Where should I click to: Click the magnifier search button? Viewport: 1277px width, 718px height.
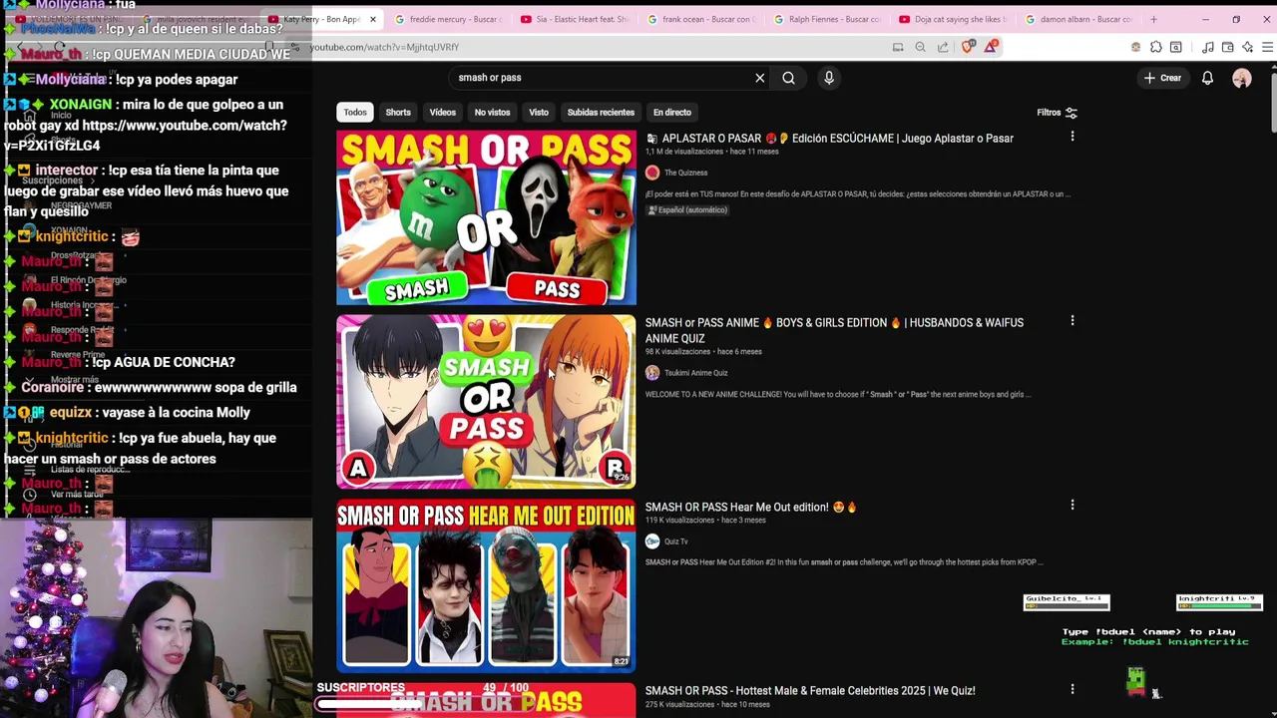(x=788, y=78)
